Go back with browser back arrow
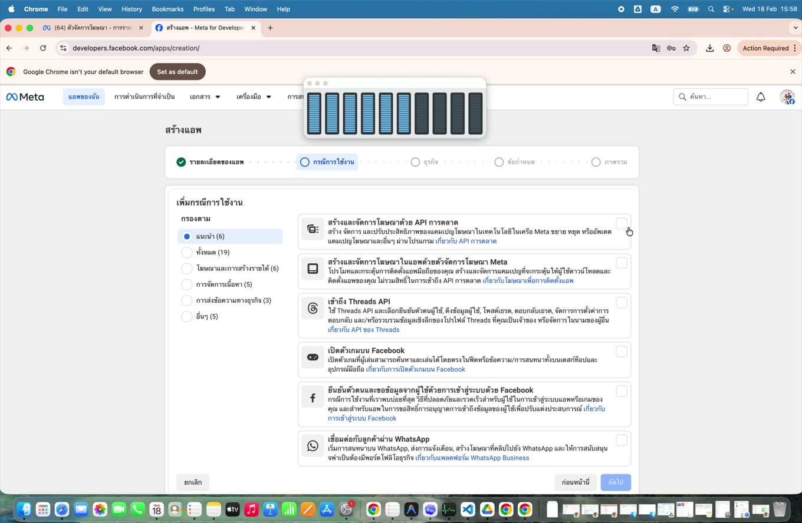The height and width of the screenshot is (523, 802). coord(9,48)
